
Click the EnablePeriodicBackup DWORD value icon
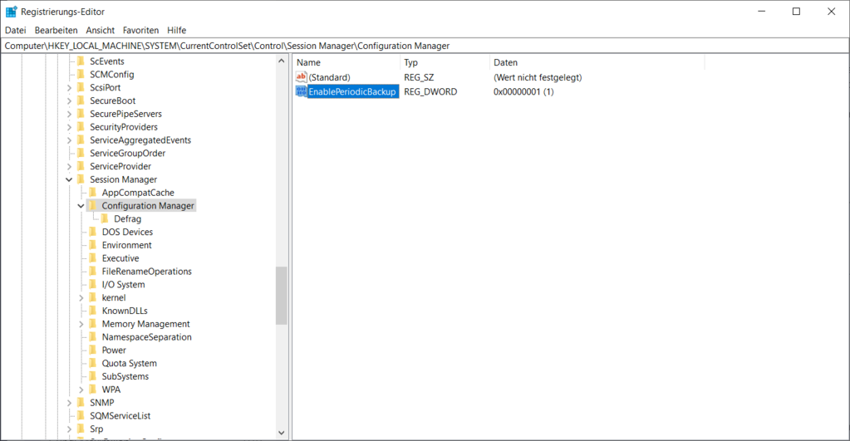pyautogui.click(x=302, y=91)
